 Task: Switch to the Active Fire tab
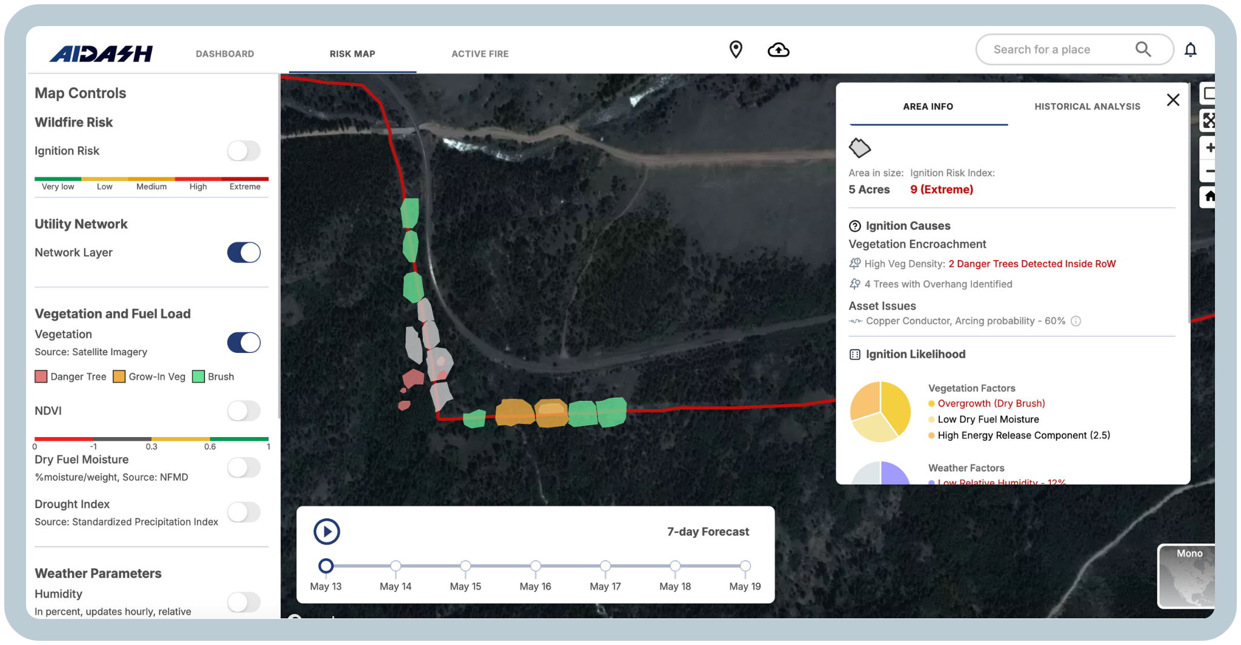480,54
